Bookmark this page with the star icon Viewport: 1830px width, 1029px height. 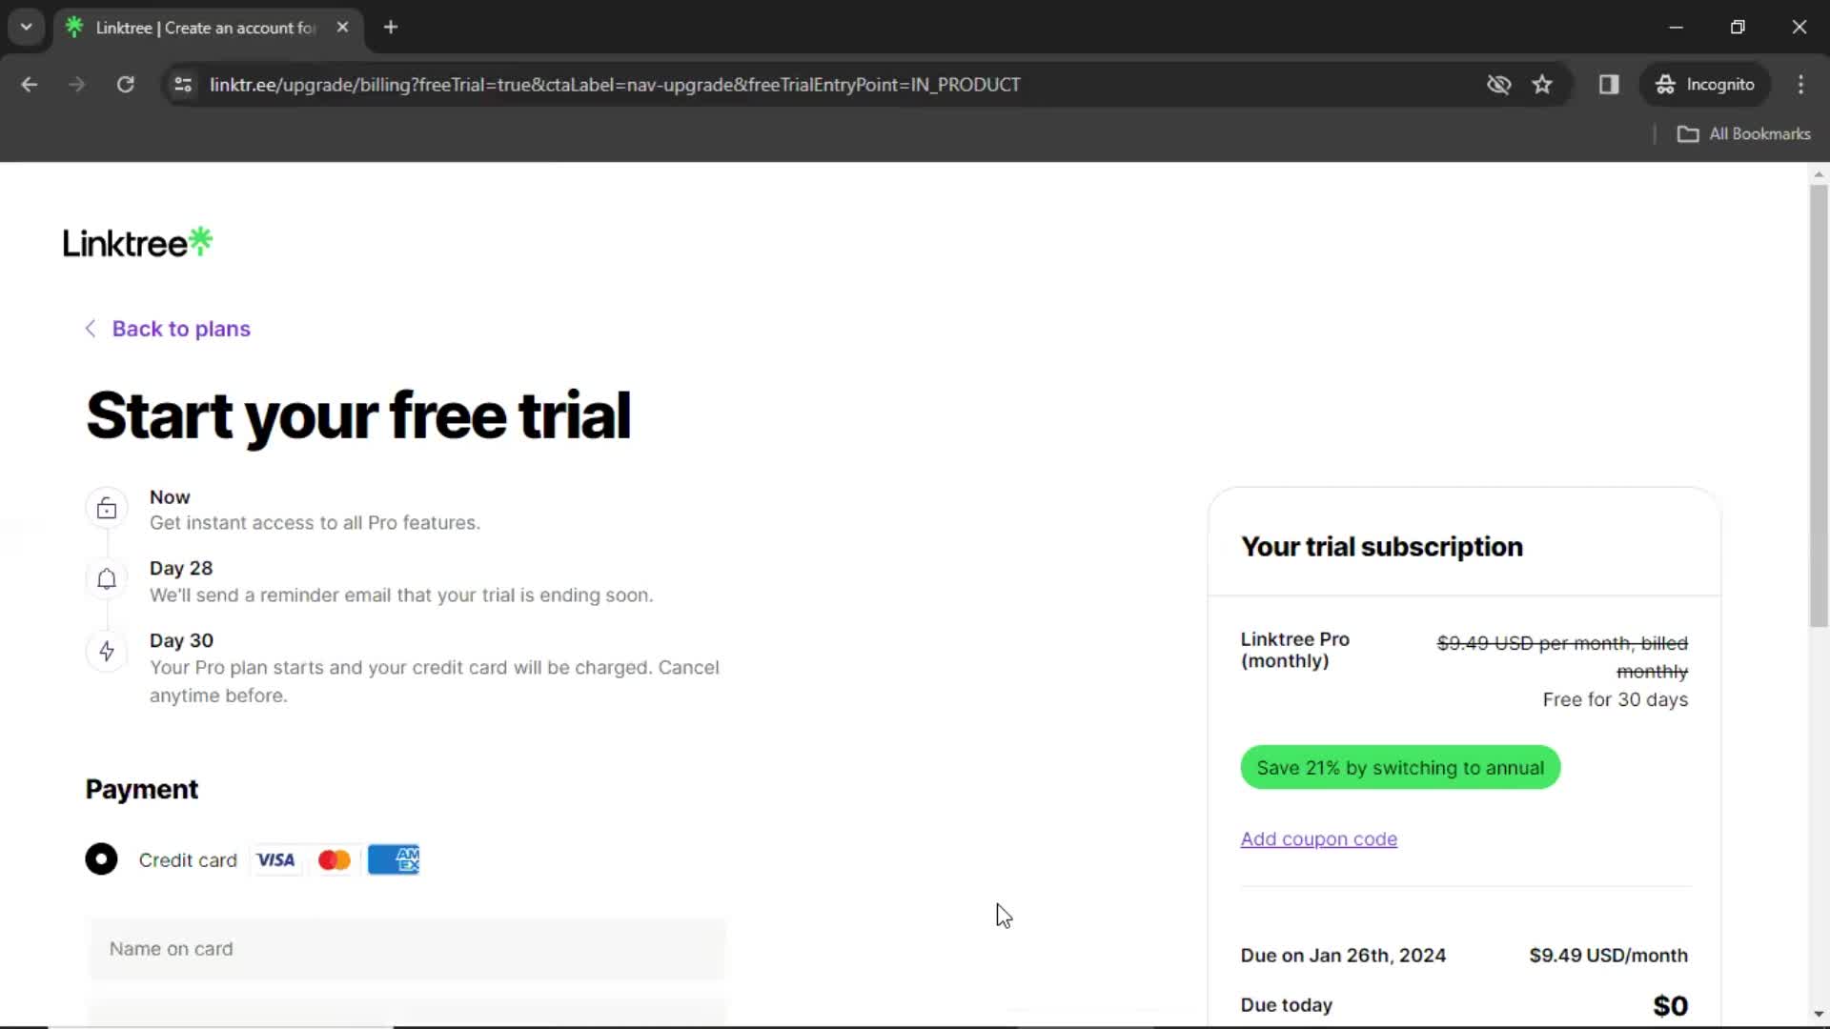click(1542, 85)
